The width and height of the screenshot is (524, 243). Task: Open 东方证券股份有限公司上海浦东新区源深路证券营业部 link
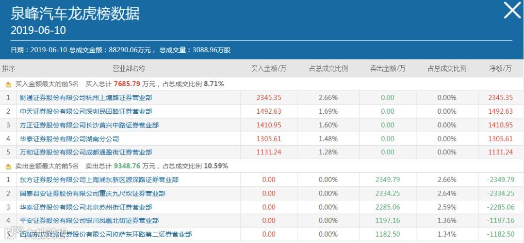coord(99,180)
